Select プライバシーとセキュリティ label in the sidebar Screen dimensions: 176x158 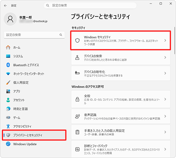[27, 135]
